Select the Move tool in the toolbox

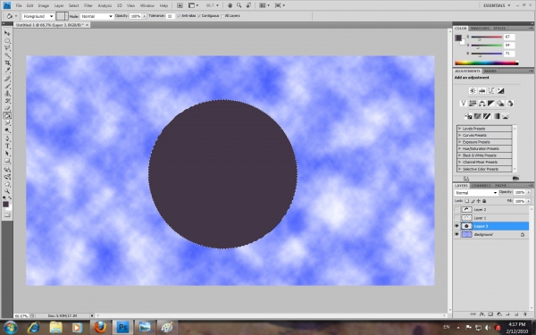[x=7, y=33]
